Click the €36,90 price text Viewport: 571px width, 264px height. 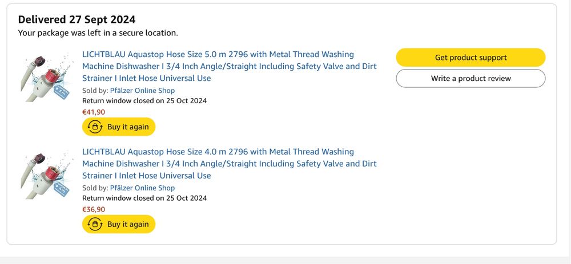(x=94, y=209)
